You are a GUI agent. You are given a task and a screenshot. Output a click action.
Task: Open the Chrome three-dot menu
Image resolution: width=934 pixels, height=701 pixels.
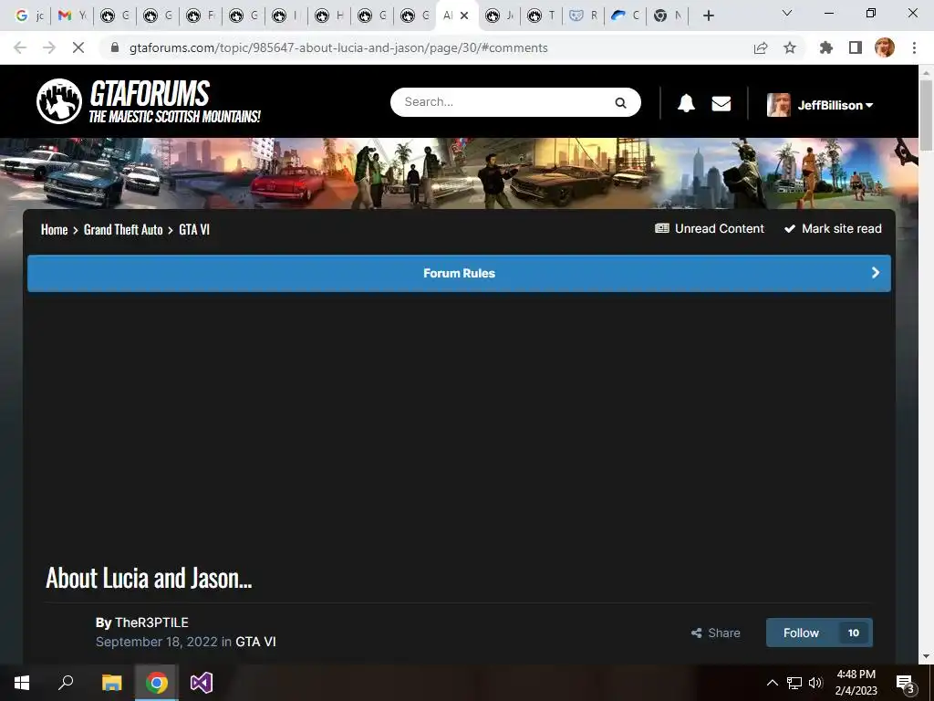coord(914,47)
